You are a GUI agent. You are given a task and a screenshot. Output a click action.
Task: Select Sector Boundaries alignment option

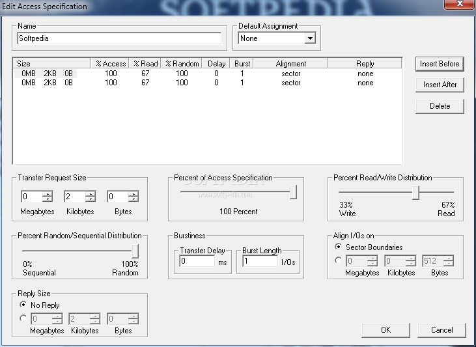point(338,247)
